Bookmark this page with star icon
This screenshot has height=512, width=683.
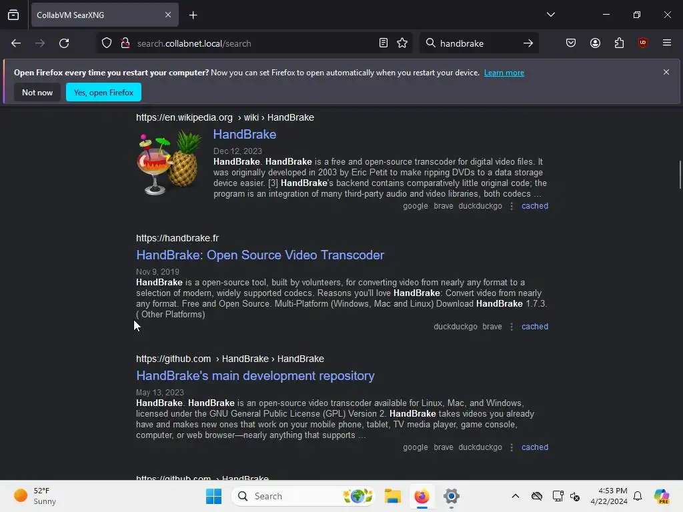click(x=402, y=43)
